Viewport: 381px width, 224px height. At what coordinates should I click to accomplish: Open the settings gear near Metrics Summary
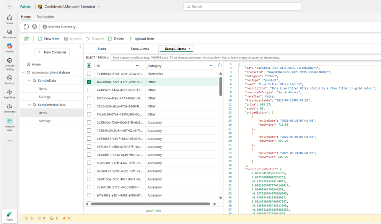(34, 27)
